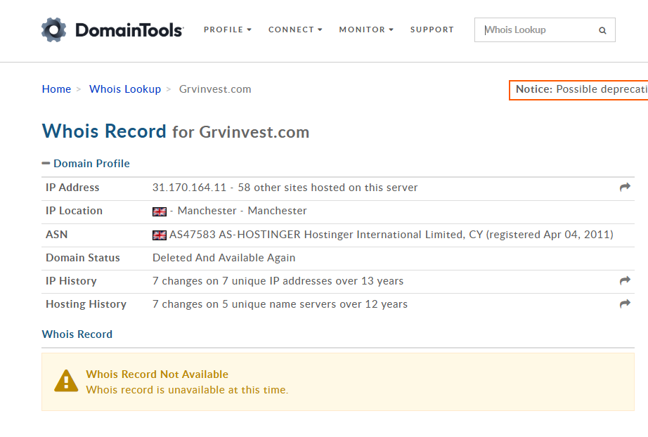Go to the Home breadcrumb link

point(56,89)
